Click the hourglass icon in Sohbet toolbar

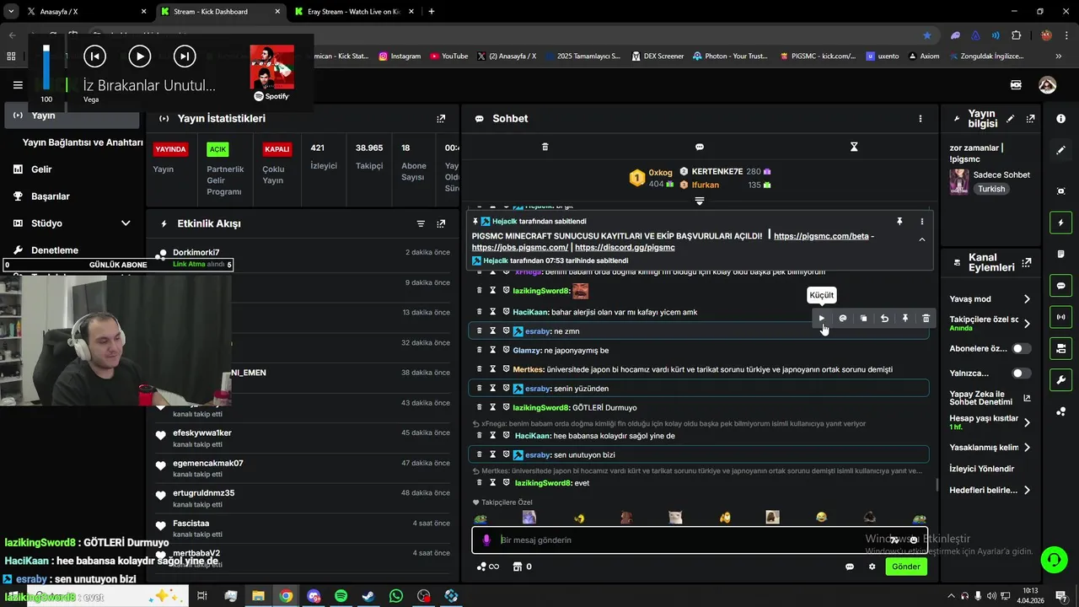pyautogui.click(x=854, y=147)
